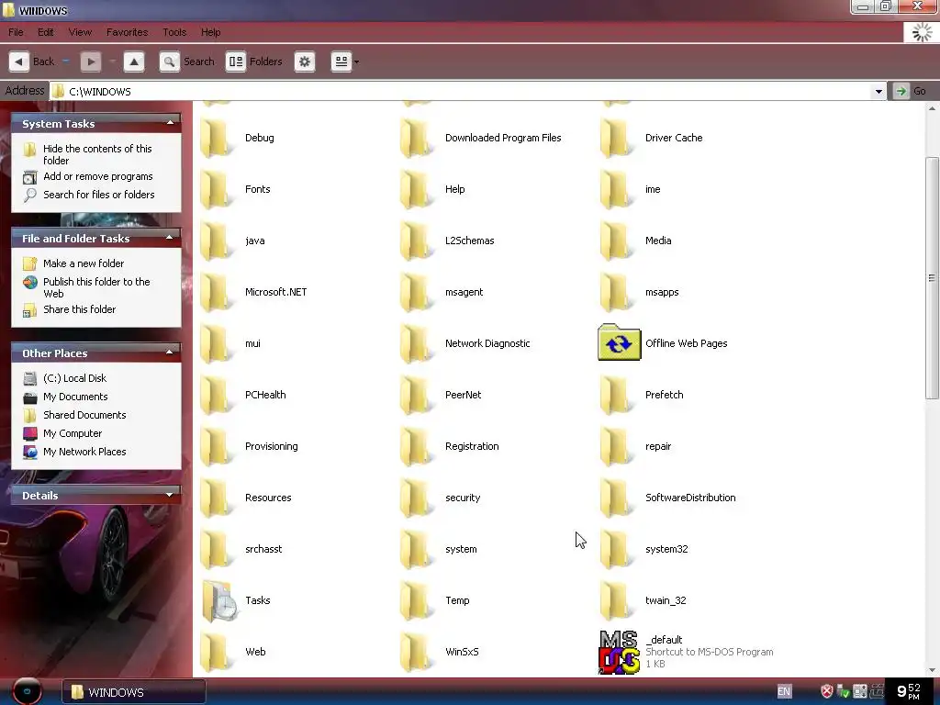
Task: Click the vertical scrollbar thumb
Action: tap(932, 277)
